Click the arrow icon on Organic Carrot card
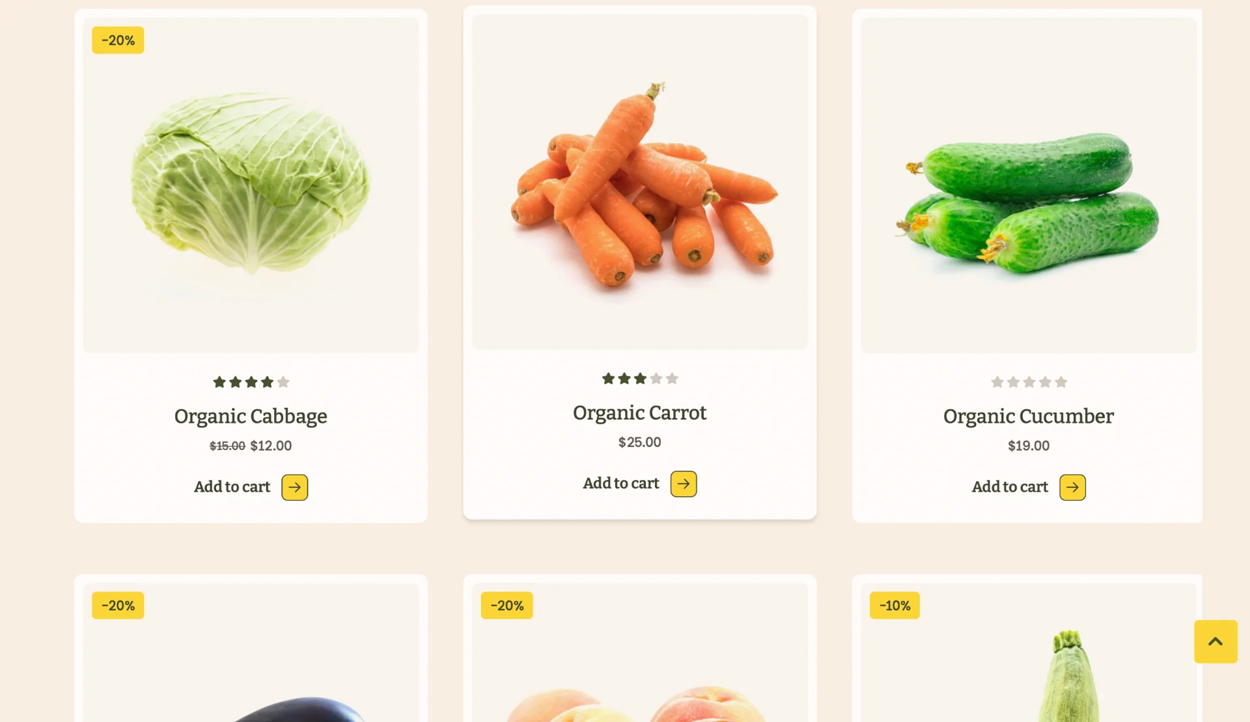The width and height of the screenshot is (1250, 722). [x=684, y=484]
